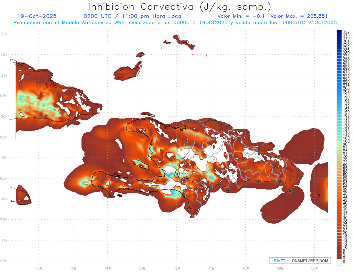Click the "Valor Max. = 205.881" value

click(x=299, y=16)
